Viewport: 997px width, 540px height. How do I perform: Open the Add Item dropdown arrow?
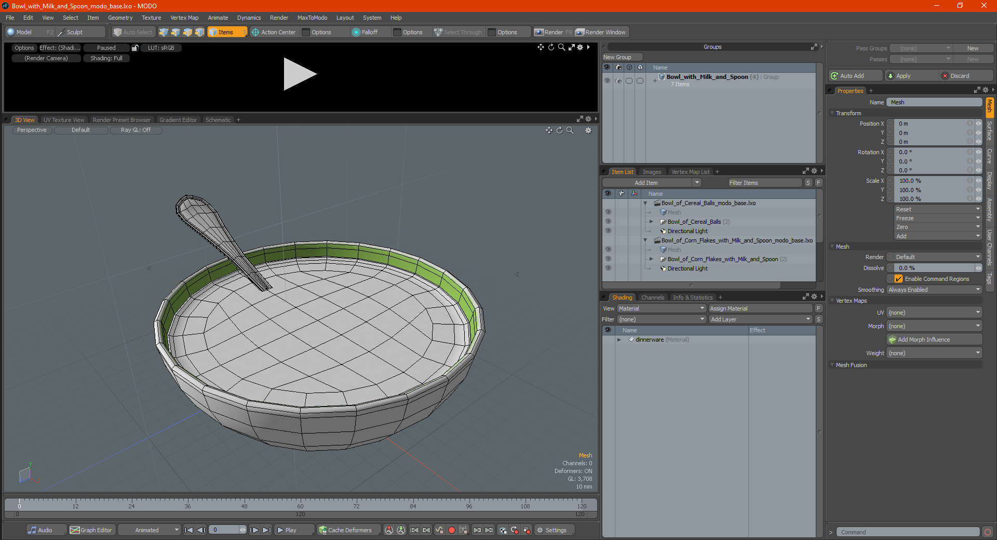click(697, 183)
